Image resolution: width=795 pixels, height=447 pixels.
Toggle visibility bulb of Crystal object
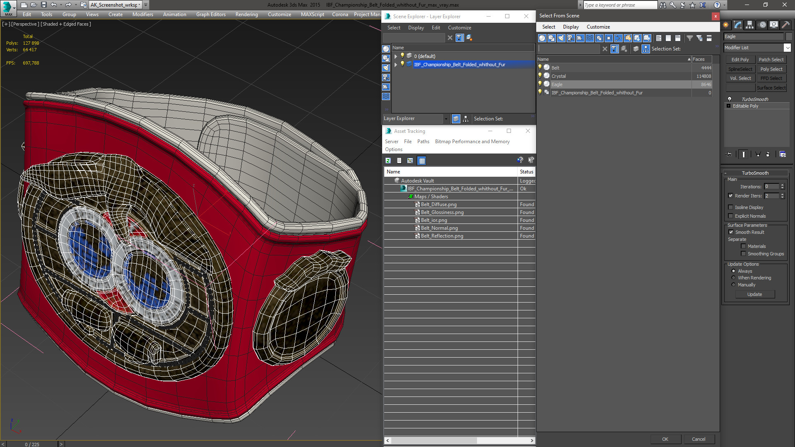tap(540, 76)
